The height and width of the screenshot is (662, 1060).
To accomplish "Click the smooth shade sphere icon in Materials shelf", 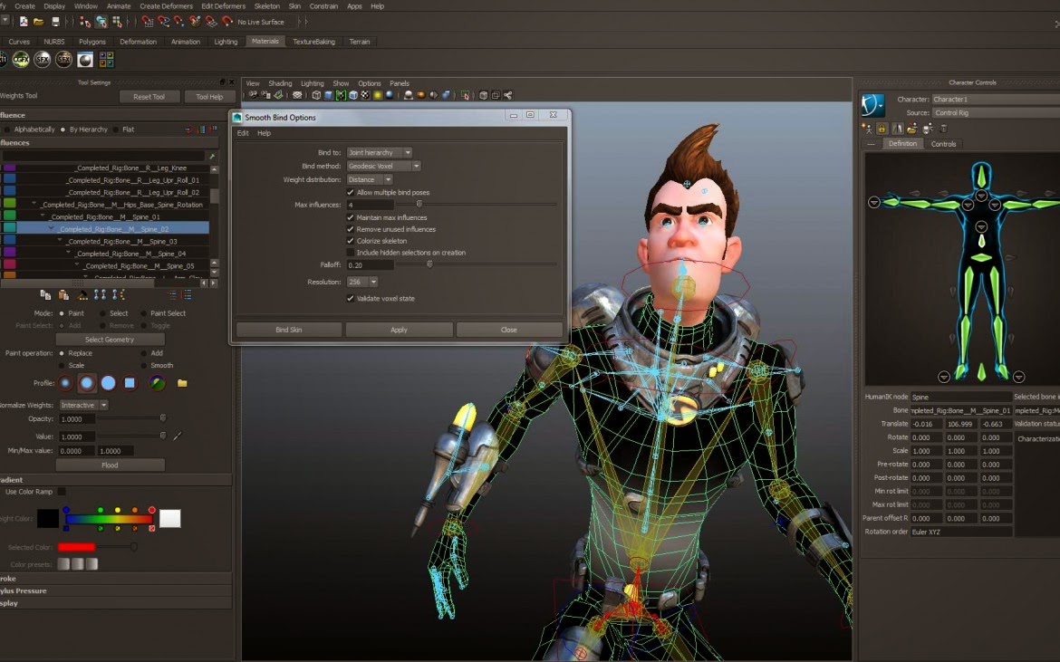I will 85,60.
